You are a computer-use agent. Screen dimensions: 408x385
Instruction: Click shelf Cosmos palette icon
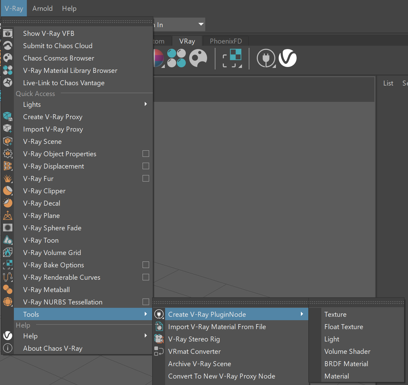click(198, 58)
